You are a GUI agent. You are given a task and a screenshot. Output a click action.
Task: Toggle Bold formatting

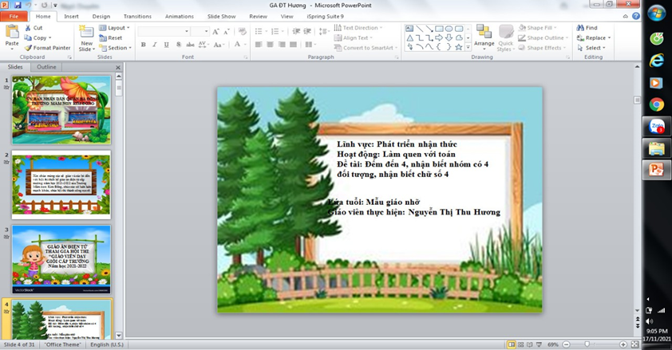(x=143, y=45)
